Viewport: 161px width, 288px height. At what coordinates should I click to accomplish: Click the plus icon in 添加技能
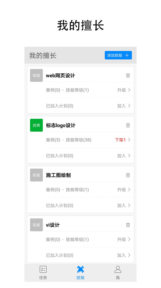click(x=127, y=55)
